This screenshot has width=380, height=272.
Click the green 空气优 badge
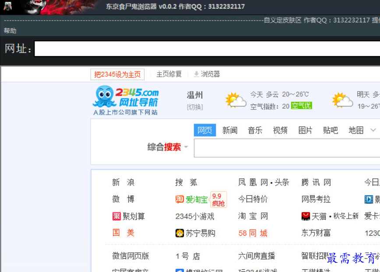pyautogui.click(x=302, y=106)
